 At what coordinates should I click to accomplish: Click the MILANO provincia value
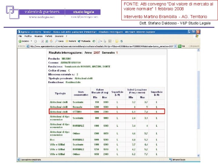pyautogui.click(x=66, y=59)
